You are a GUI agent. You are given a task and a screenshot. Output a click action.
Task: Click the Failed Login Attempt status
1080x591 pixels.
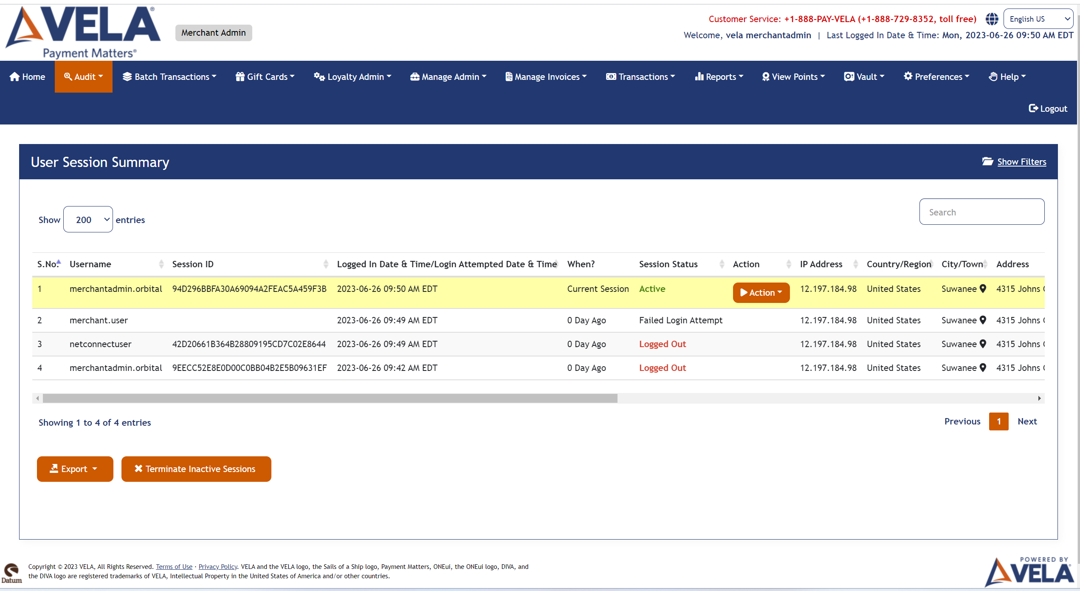680,320
